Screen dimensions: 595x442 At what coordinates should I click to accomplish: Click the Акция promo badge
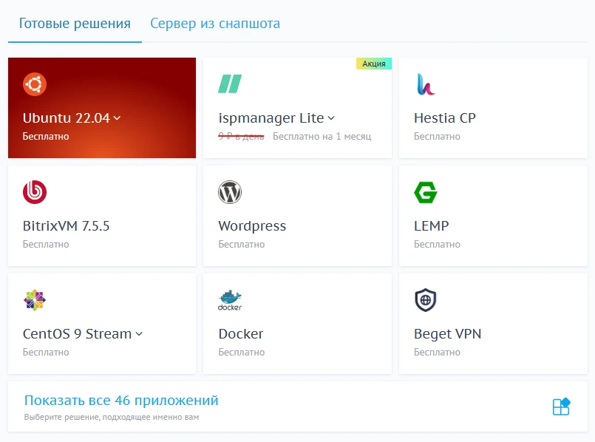[374, 64]
